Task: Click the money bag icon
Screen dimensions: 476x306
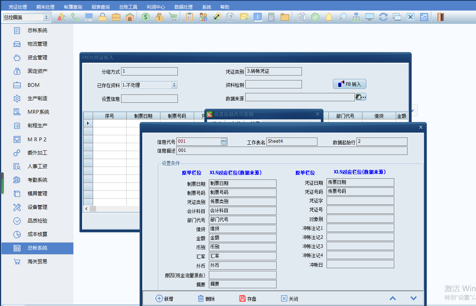Action: (x=159, y=17)
